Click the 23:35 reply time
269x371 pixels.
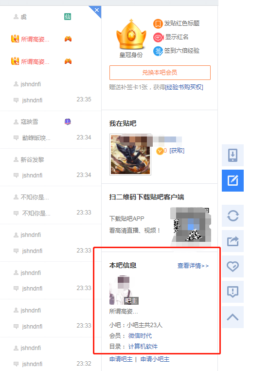[x=84, y=99]
